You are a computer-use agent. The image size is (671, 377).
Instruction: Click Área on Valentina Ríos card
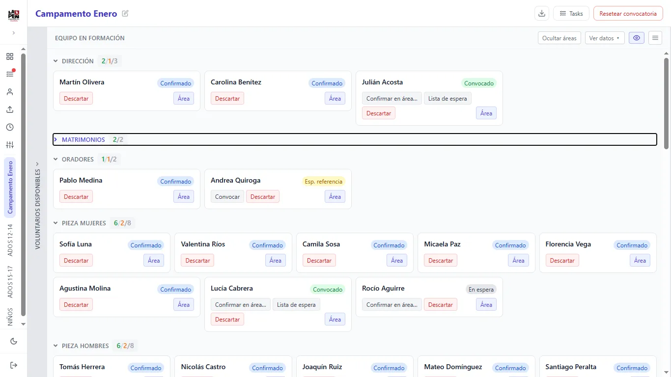click(276, 260)
